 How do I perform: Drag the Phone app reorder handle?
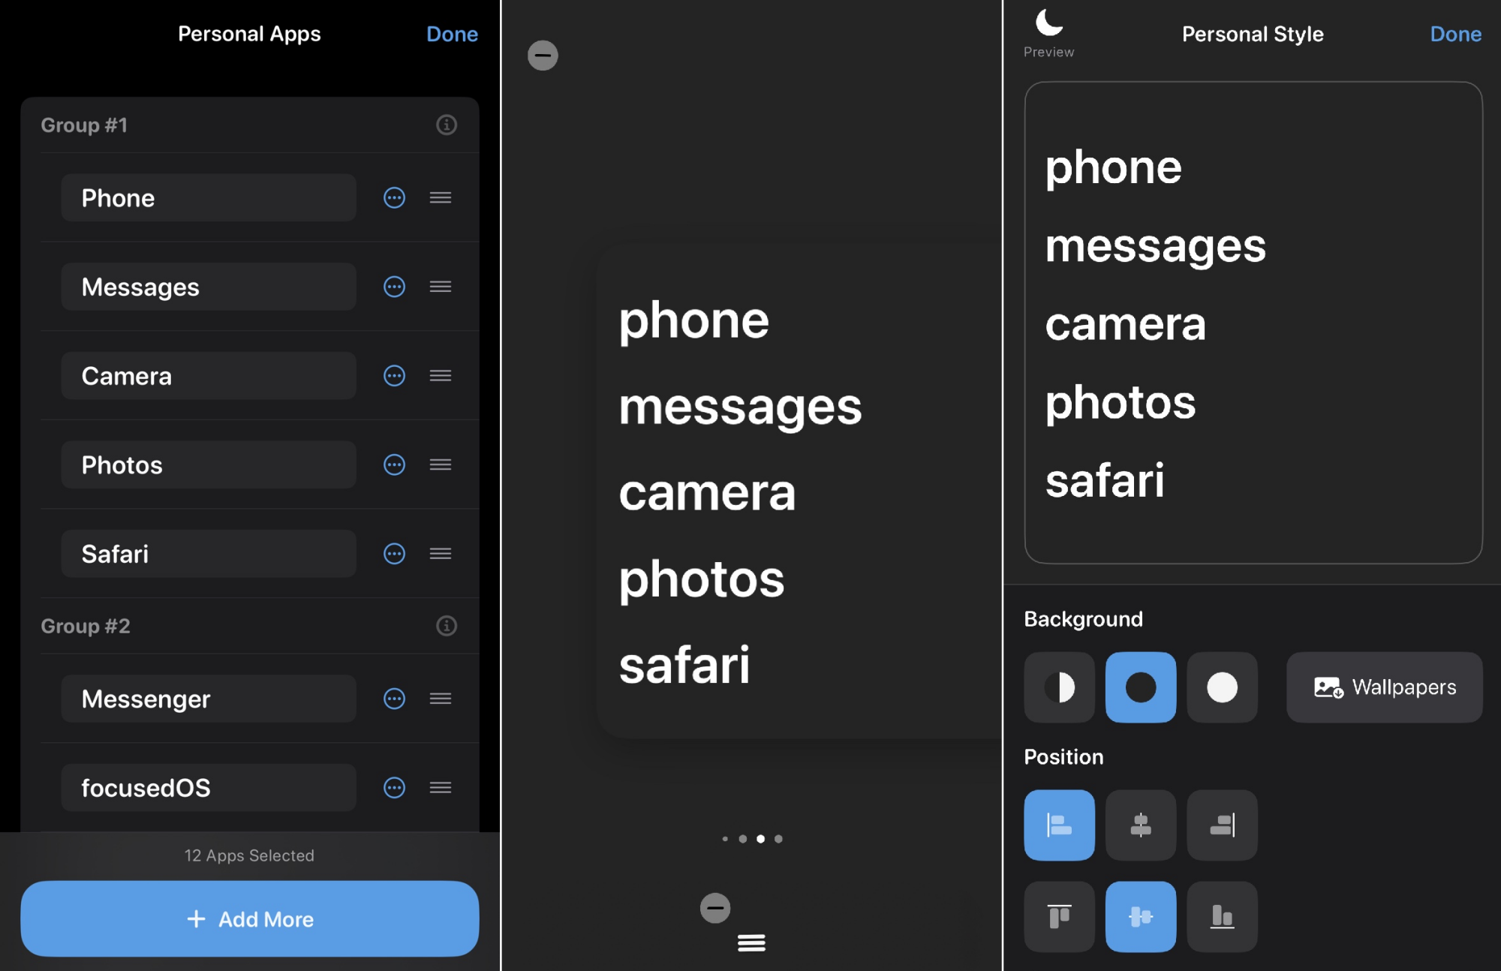coord(439,197)
